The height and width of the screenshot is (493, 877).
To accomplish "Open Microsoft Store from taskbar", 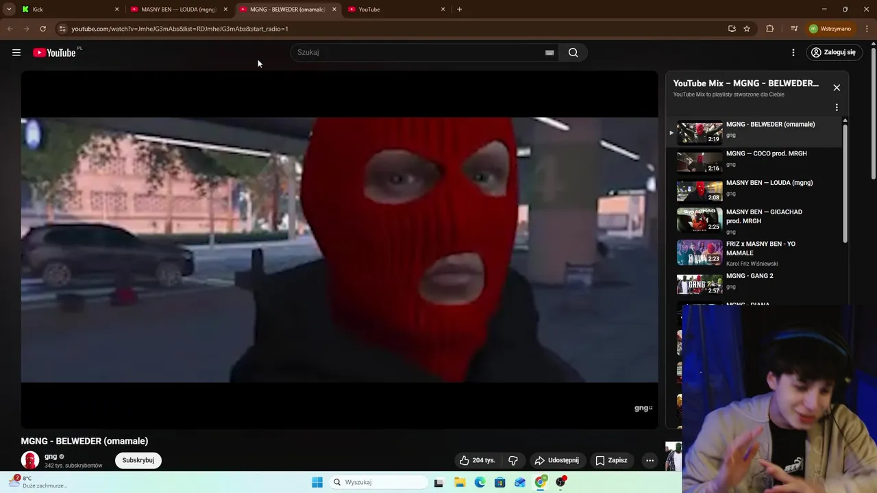I will 499,482.
